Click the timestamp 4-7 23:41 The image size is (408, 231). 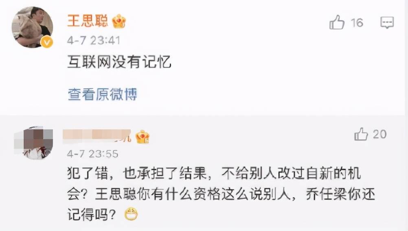coord(94,40)
